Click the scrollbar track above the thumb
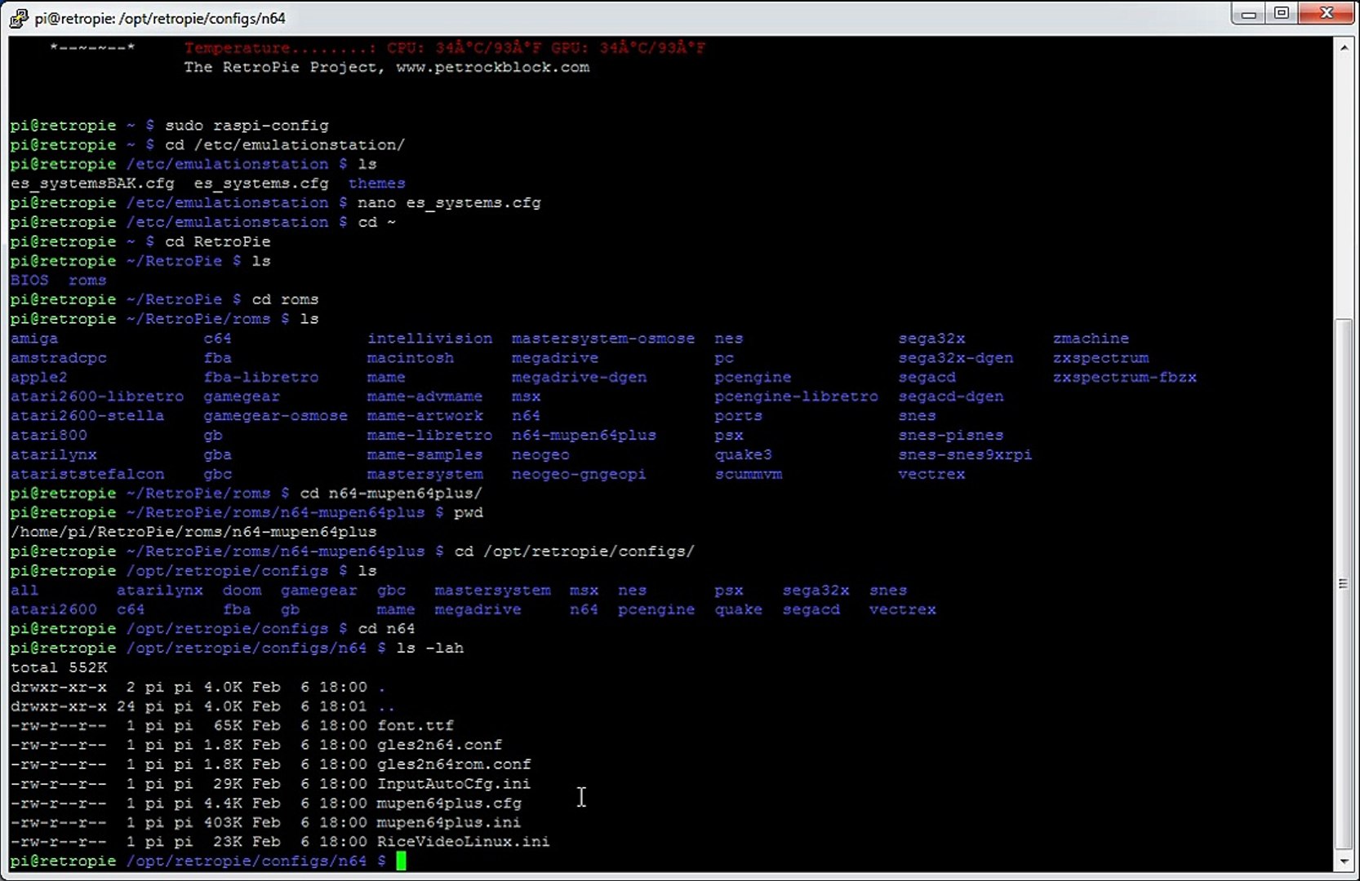The width and height of the screenshot is (1360, 881). [1344, 188]
